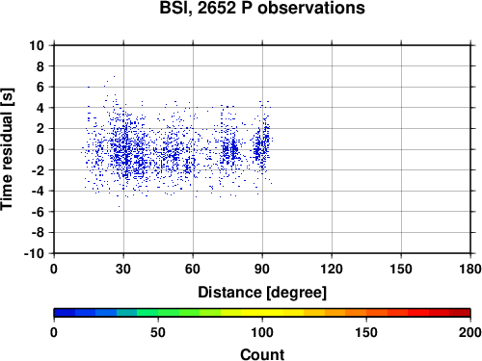Viewport: 482px width, 361px height.
Task: Click the plot title 'BSI, 2652 P observations'
Action: click(262, 8)
